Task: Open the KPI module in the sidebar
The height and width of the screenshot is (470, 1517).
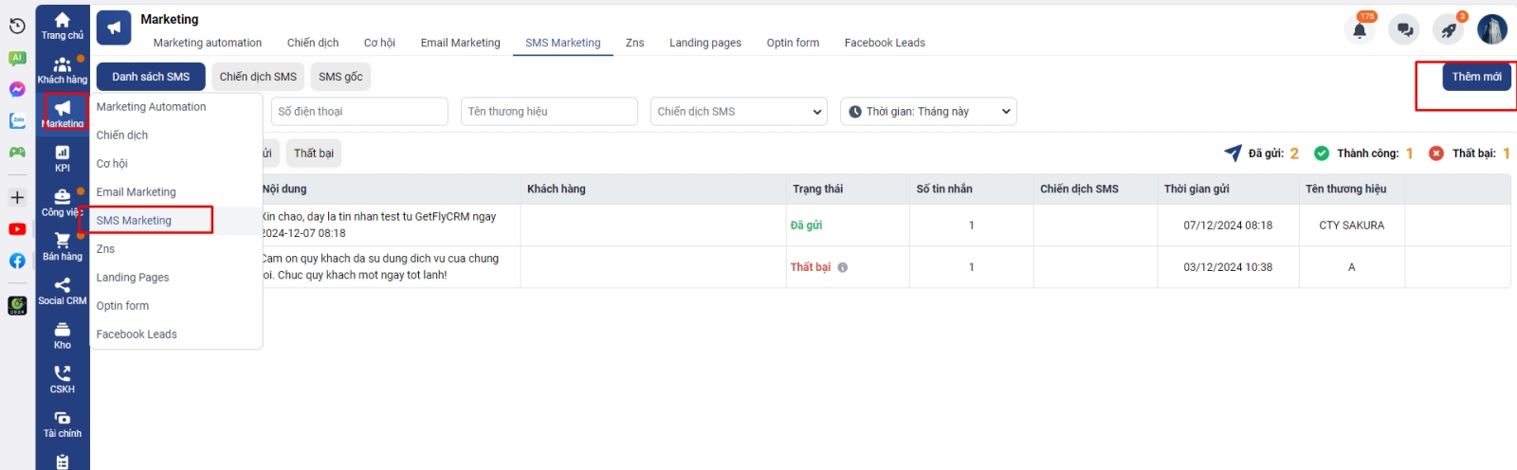Action: (63, 158)
